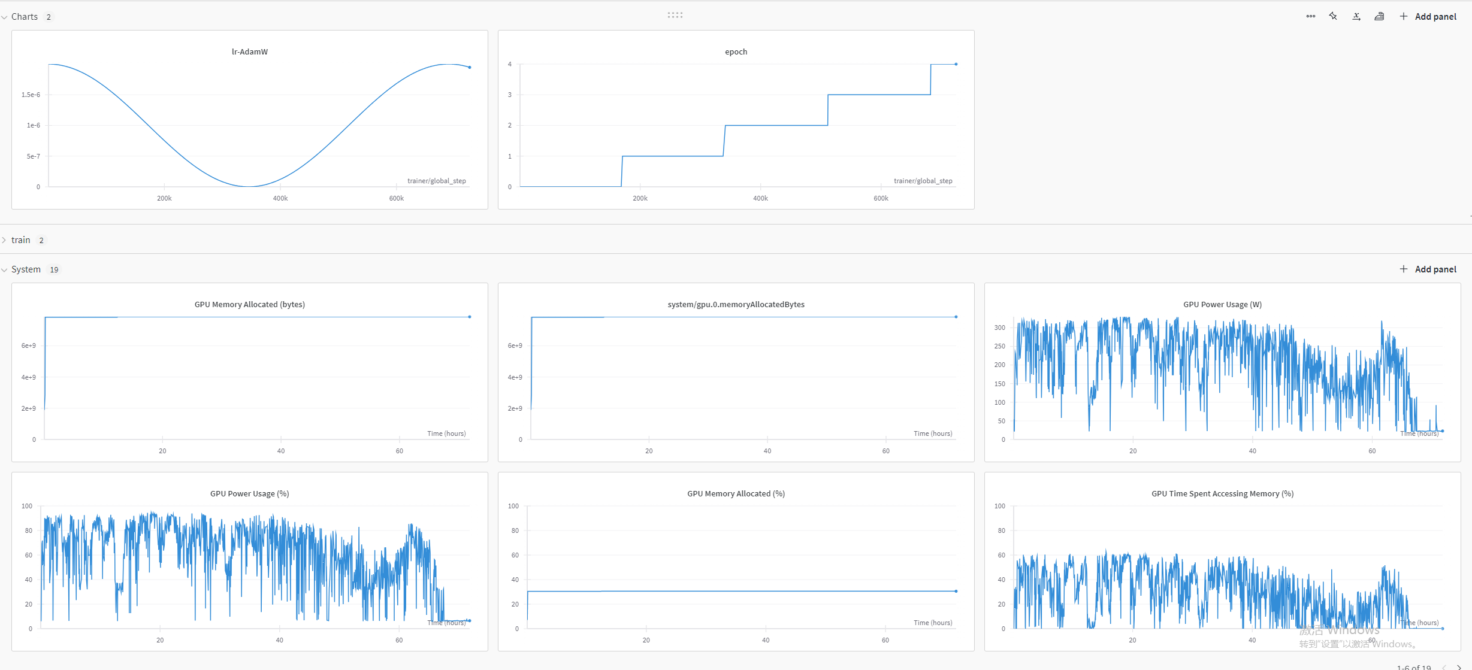Select the GPU Power Usage (W) panel
1472x670 pixels.
pos(1223,372)
